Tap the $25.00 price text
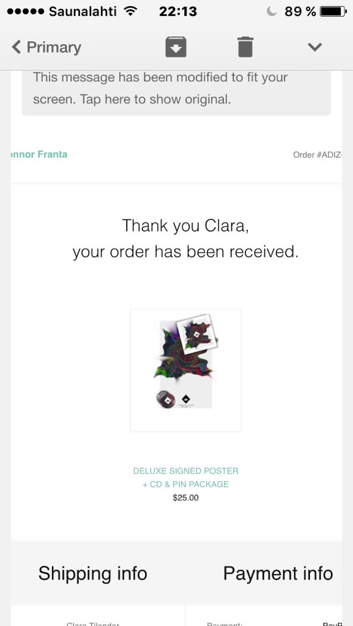Screen dimensions: 353x626 pos(186,498)
